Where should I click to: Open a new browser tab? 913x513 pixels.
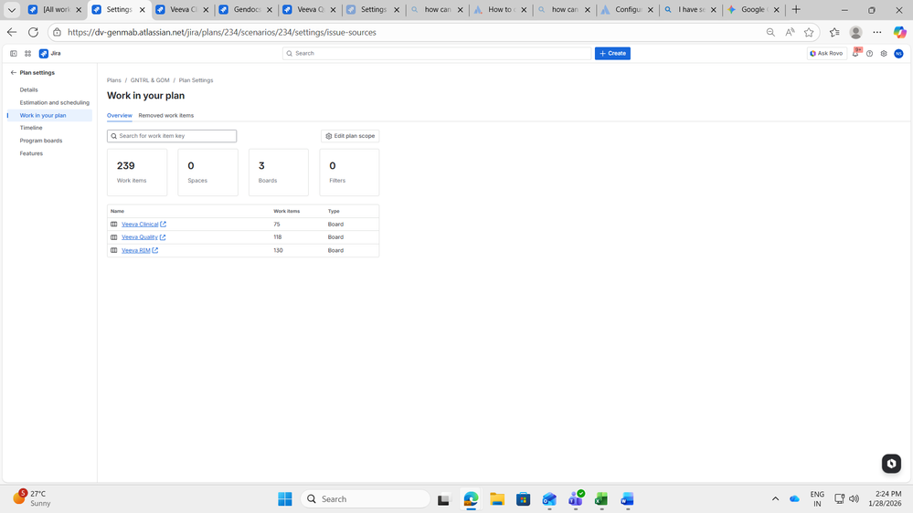tap(796, 10)
